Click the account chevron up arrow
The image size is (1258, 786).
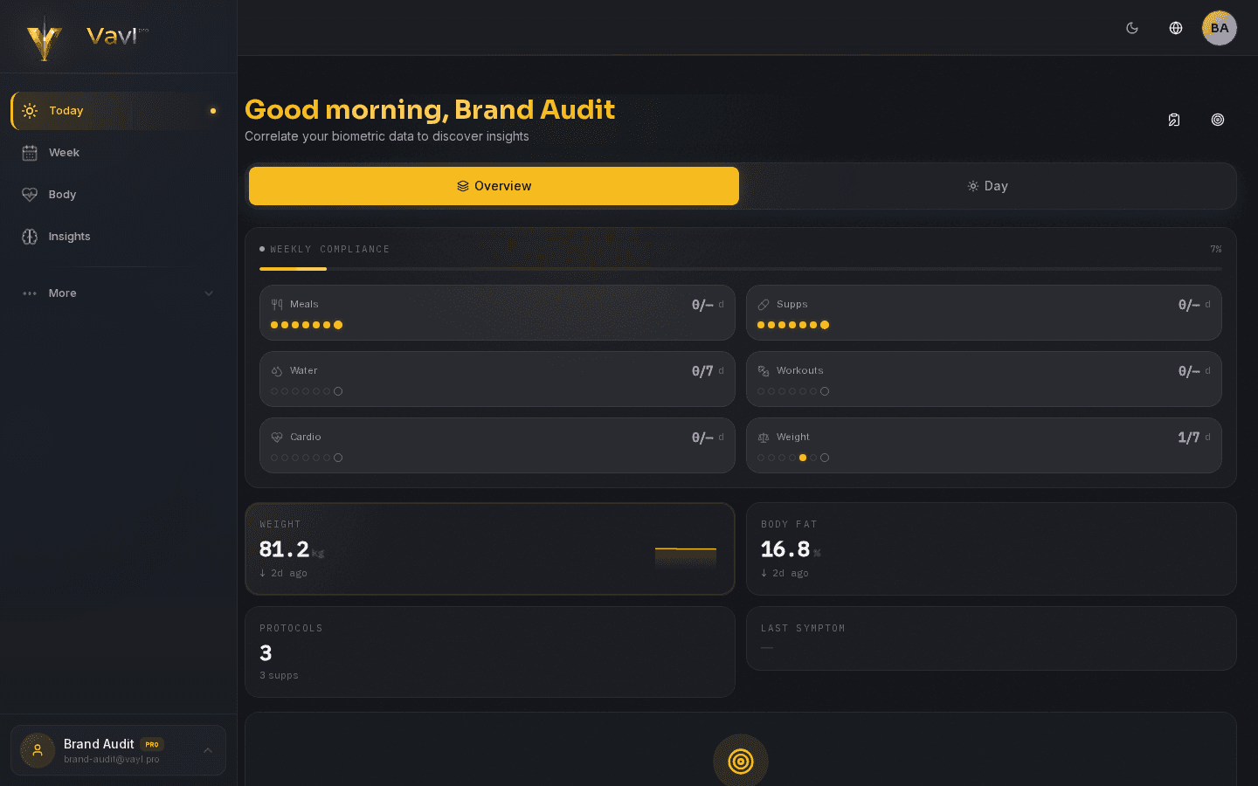[x=208, y=750]
